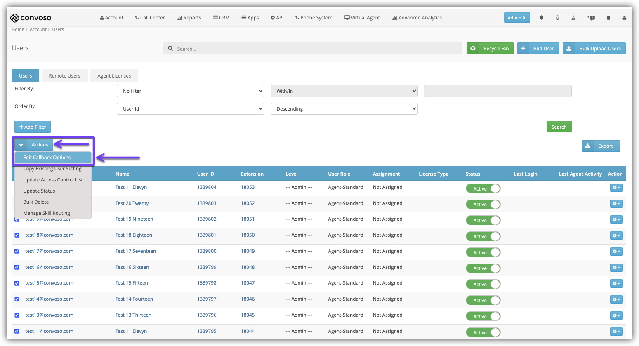639x346 pixels.
Task: Go to Home in the breadcrumb
Action: point(18,29)
